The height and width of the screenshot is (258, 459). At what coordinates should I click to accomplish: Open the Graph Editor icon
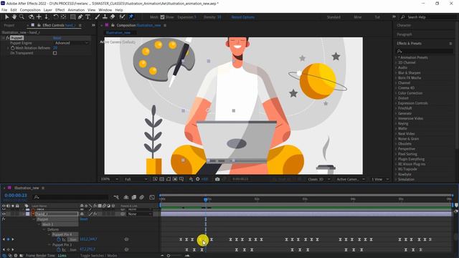pyautogui.click(x=151, y=198)
